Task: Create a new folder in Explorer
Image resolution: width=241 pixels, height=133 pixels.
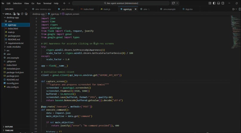Action: point(18,14)
